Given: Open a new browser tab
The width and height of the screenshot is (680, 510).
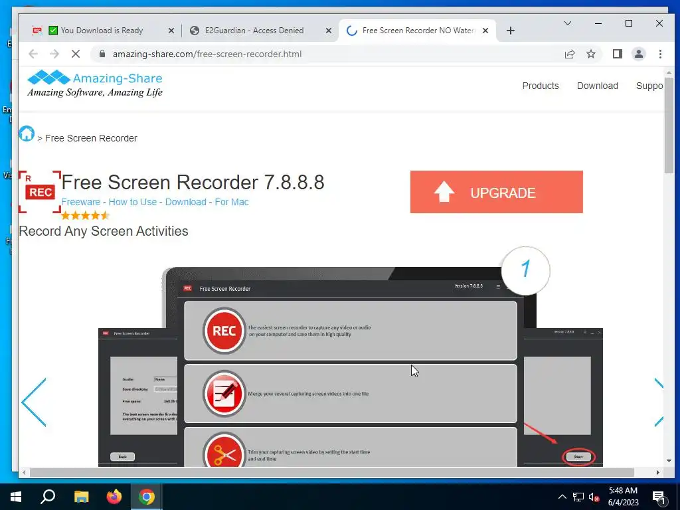Looking at the screenshot, I should click(x=511, y=31).
